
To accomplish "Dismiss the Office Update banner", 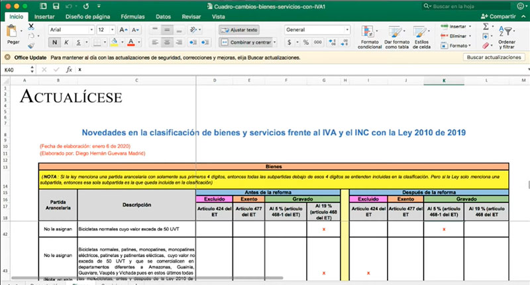I will click(x=7, y=58).
